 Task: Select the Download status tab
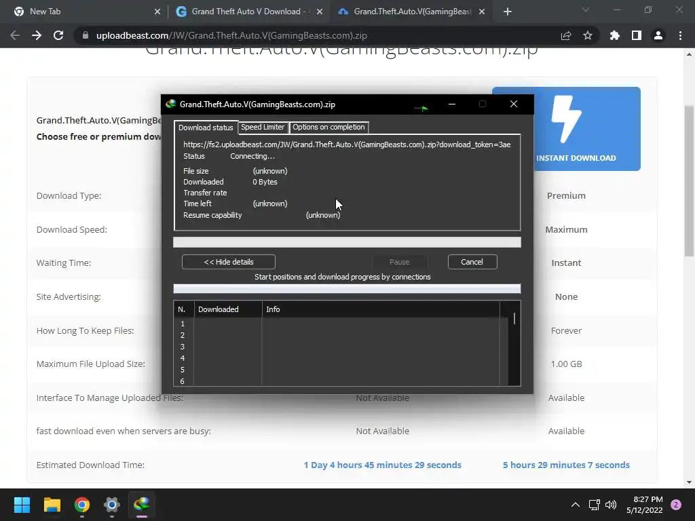(206, 128)
